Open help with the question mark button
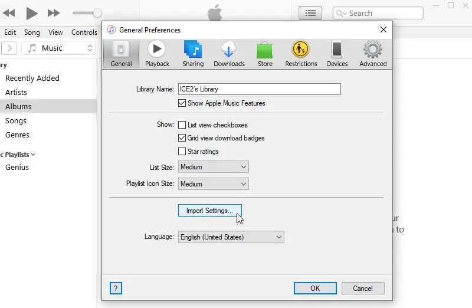 point(116,288)
